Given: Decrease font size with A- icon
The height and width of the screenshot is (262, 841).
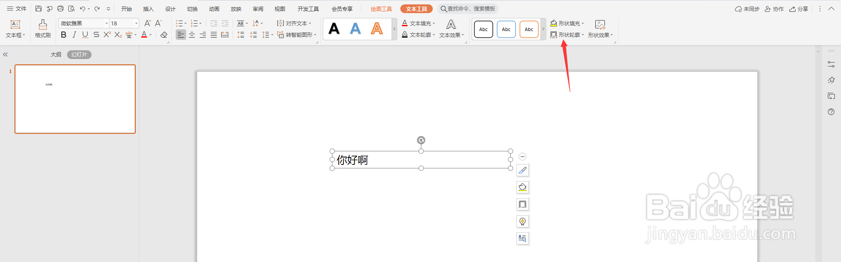Looking at the screenshot, I should point(159,23).
